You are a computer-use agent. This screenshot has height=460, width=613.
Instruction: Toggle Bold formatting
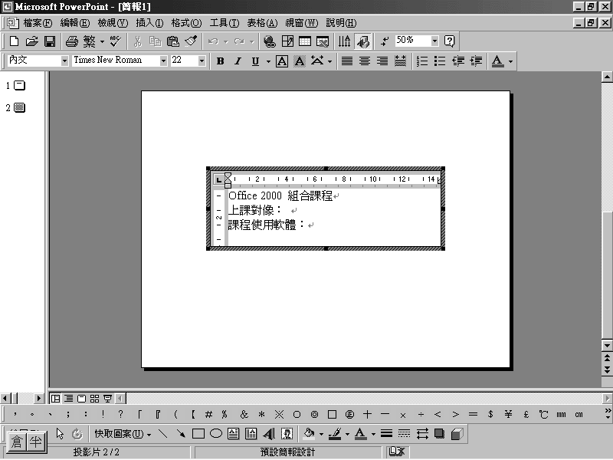220,61
